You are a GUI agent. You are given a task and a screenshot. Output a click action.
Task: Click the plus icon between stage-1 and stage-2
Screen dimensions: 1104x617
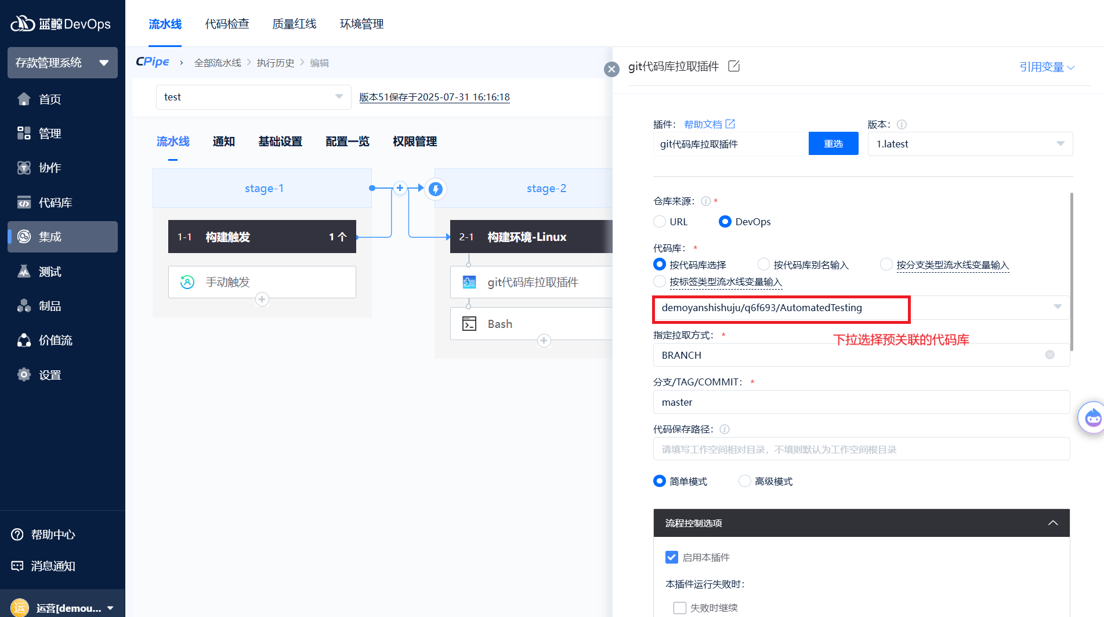tap(400, 188)
